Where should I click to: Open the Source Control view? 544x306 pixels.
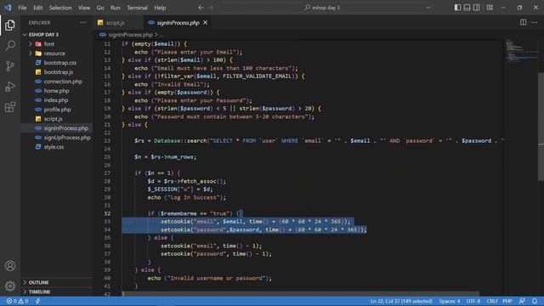10,66
